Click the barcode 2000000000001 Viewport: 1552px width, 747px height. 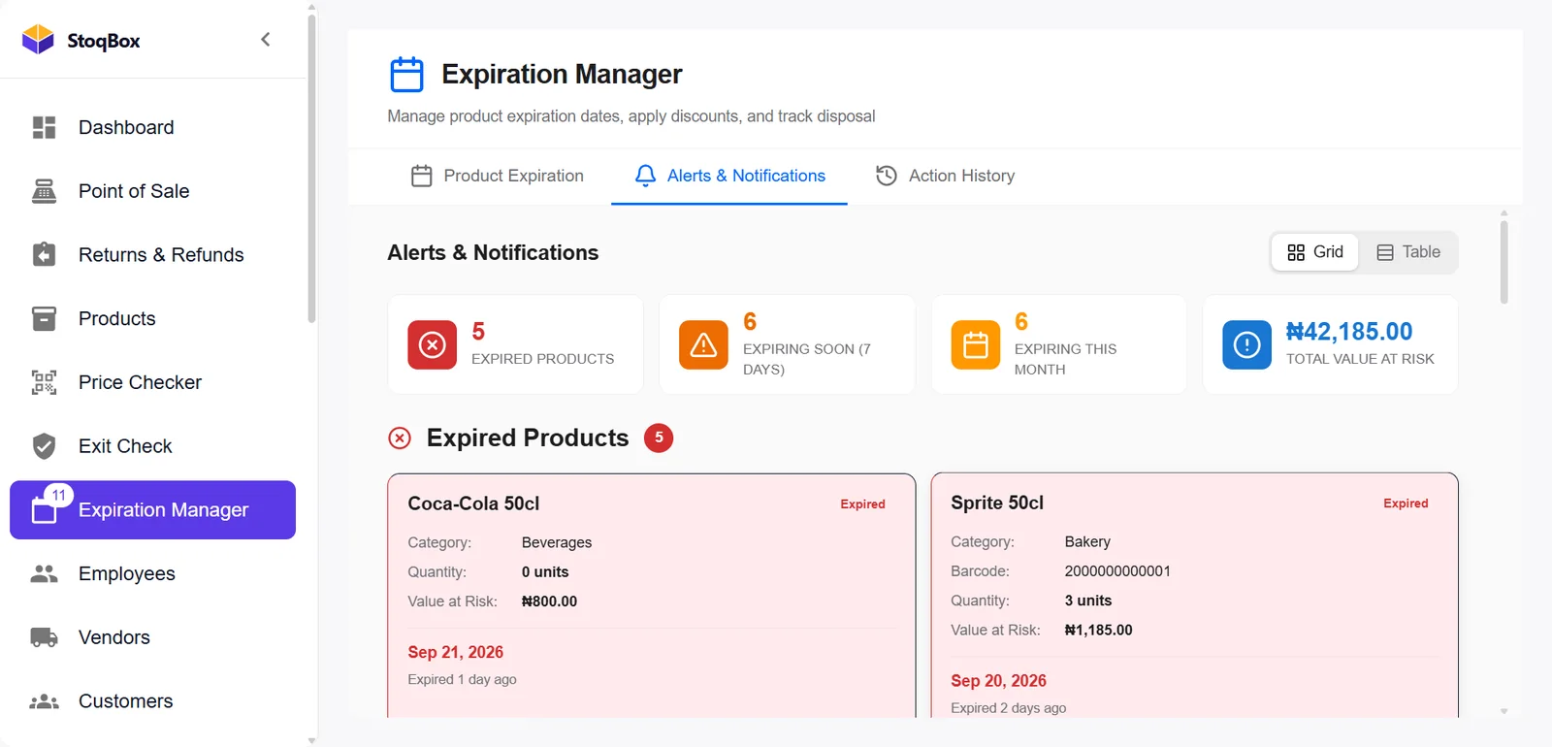coord(1117,571)
